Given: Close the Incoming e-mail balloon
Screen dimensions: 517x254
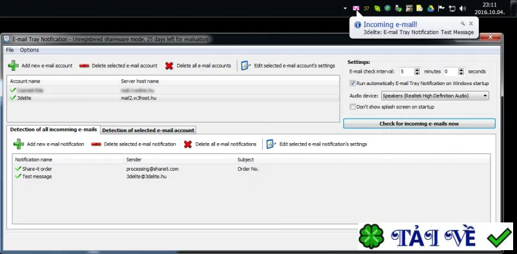Looking at the screenshot, I should (471, 23).
